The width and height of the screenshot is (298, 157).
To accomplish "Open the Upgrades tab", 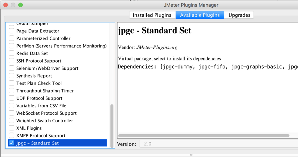I will coord(239,15).
